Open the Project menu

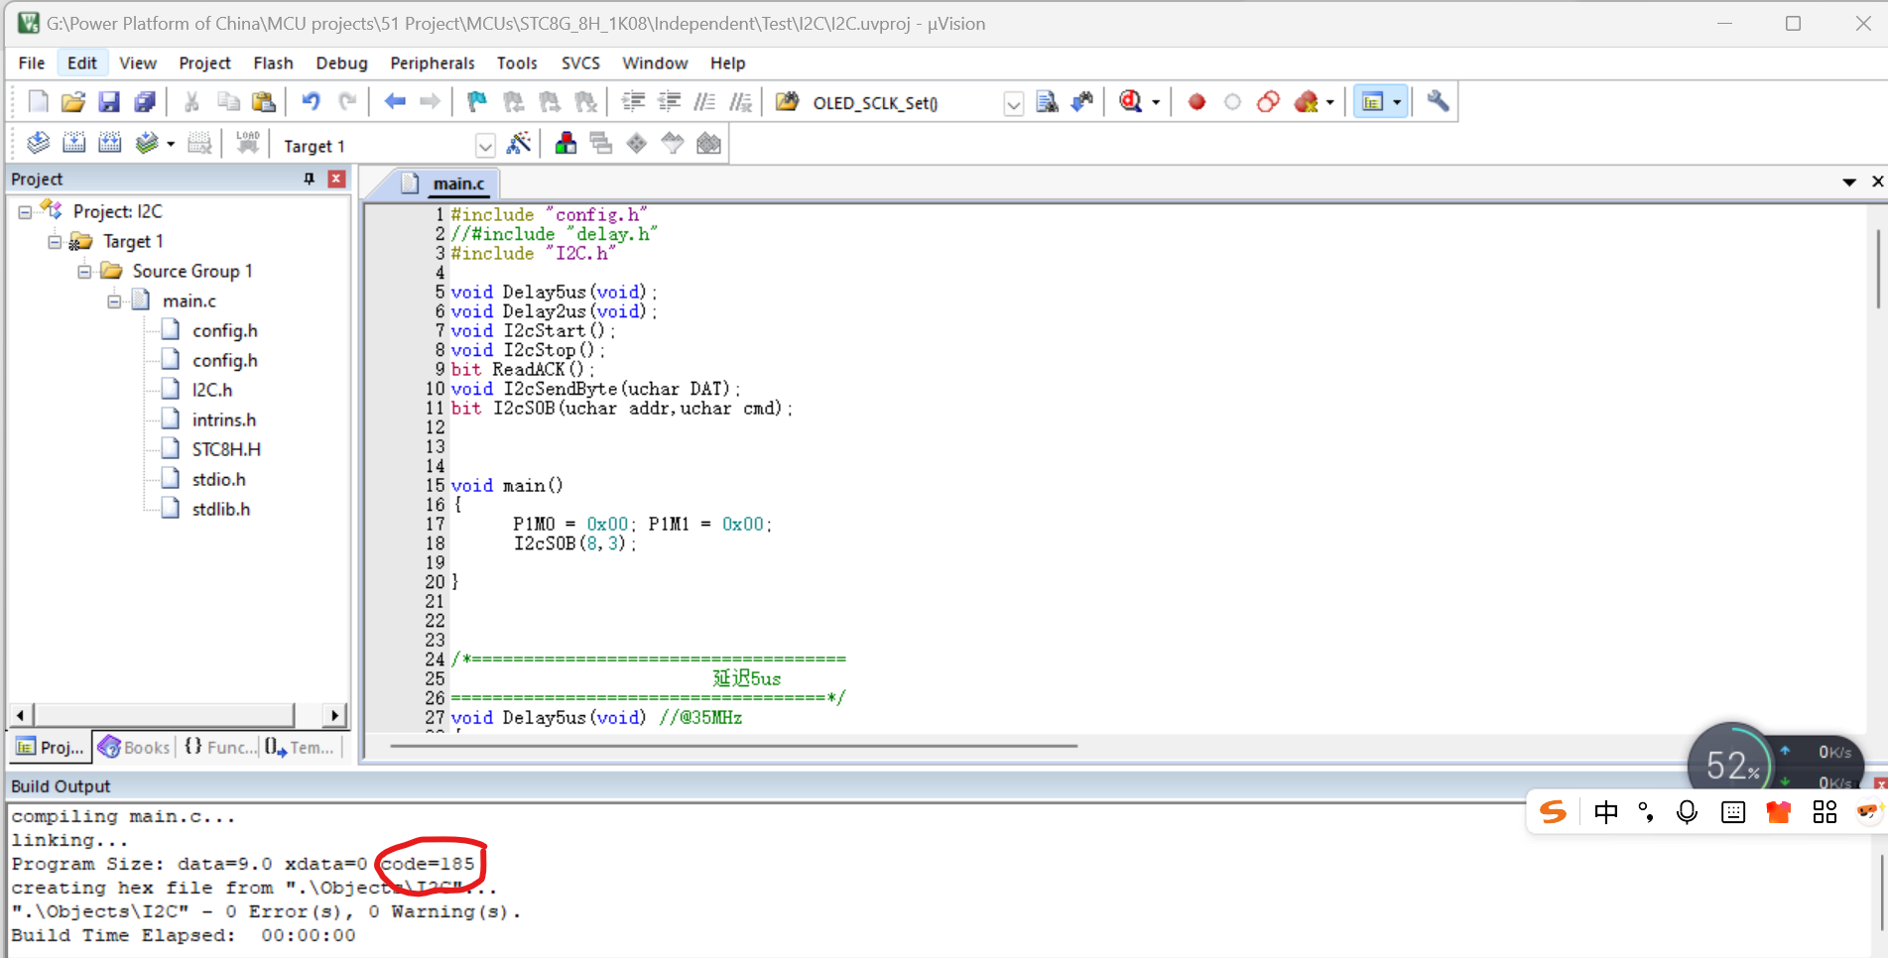click(x=204, y=63)
